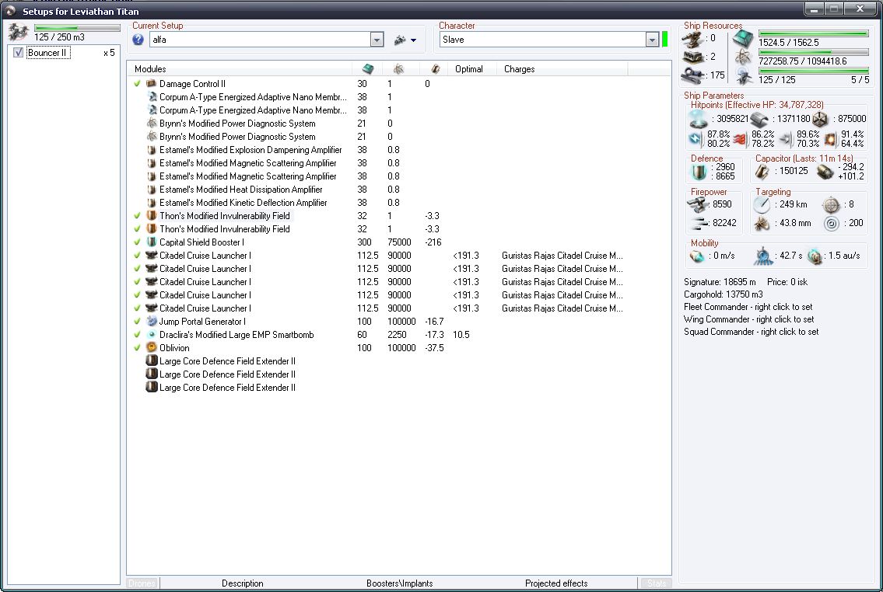The height and width of the screenshot is (592, 883).
Task: Click the green character status indicator
Action: [x=664, y=40]
